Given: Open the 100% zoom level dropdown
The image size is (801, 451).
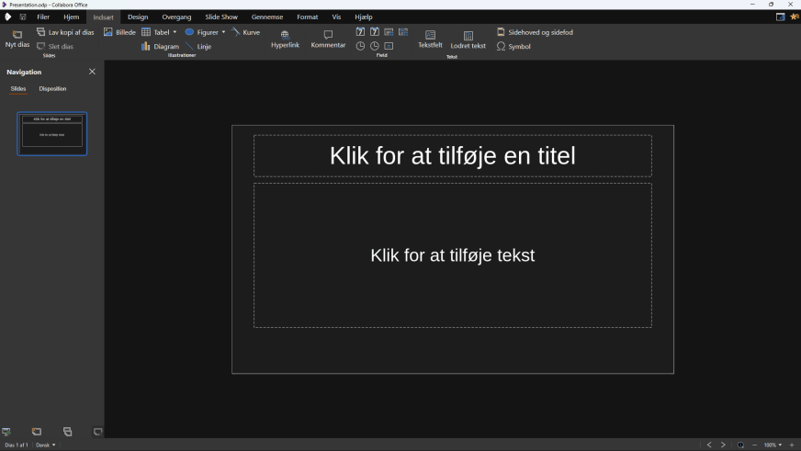Looking at the screenshot, I should click(x=773, y=445).
